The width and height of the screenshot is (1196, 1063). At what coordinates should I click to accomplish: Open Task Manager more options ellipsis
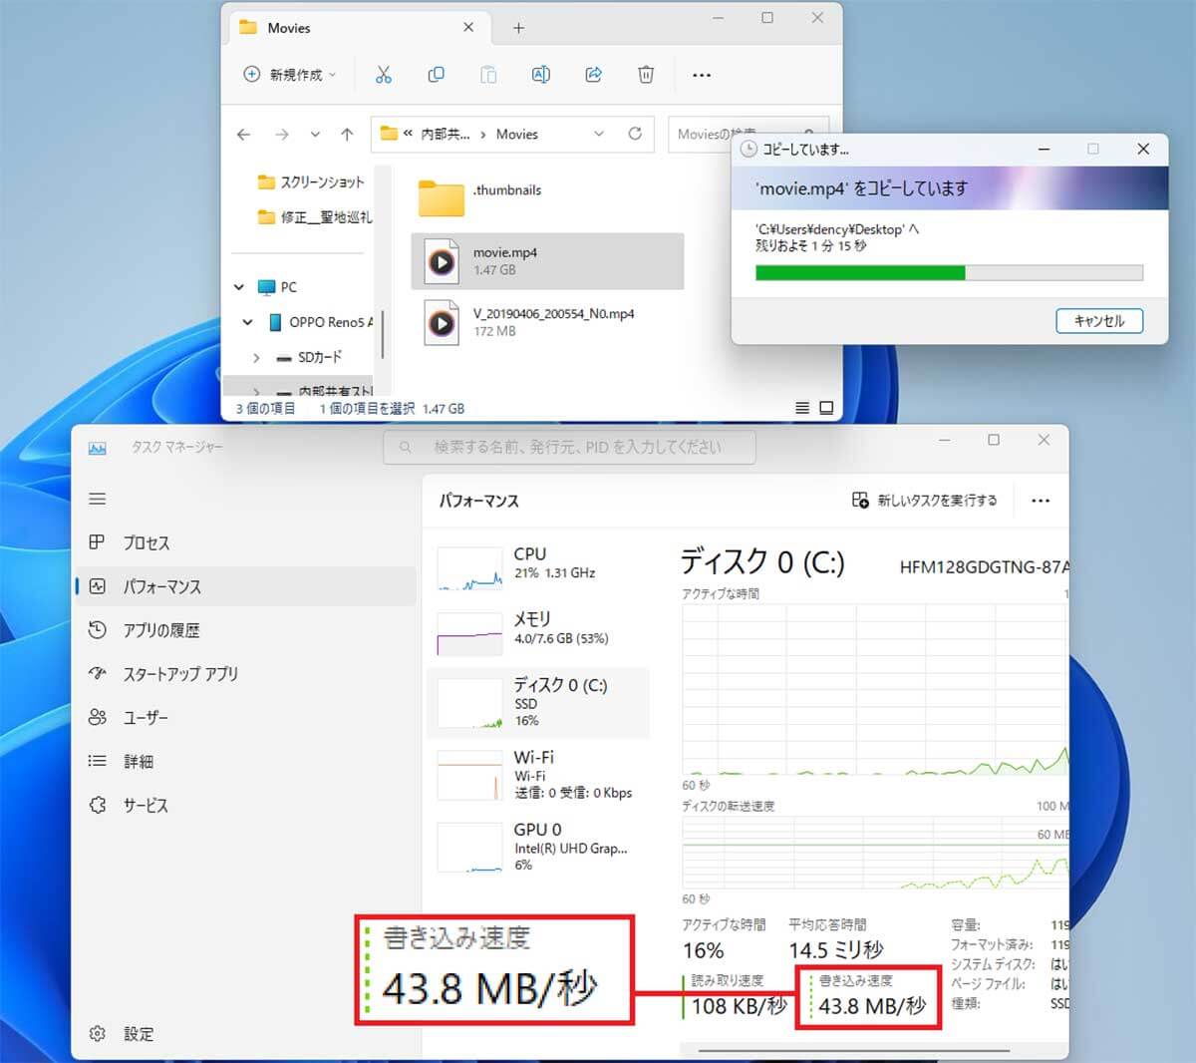(1041, 501)
